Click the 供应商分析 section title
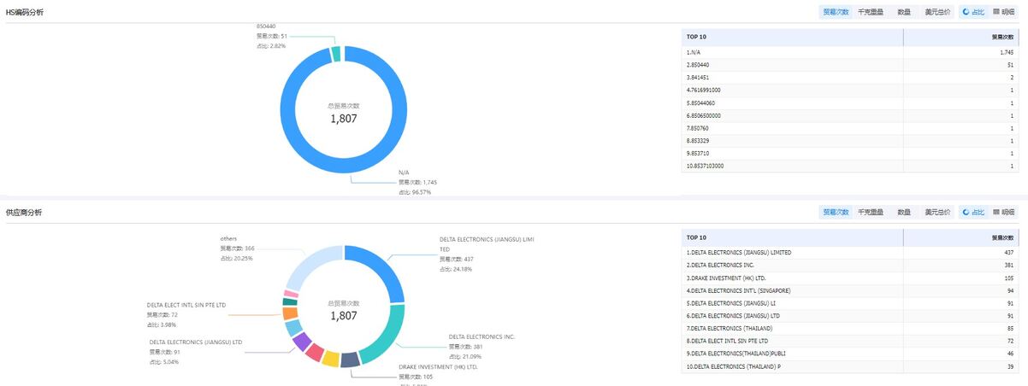The image size is (1028, 386). coord(23,212)
